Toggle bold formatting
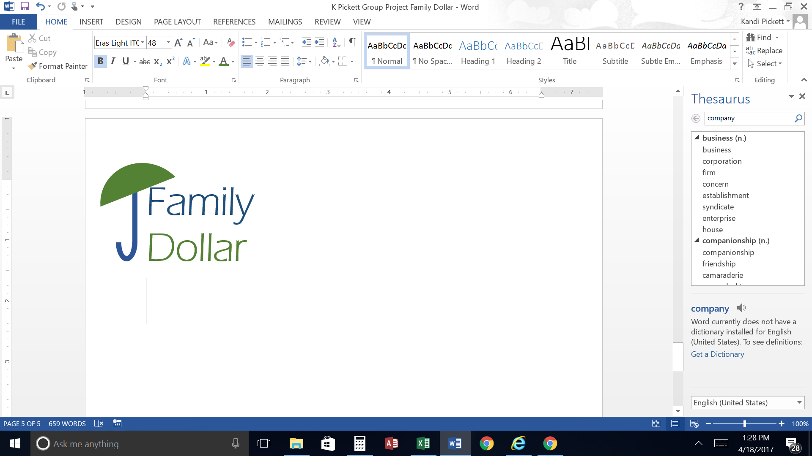Image resolution: width=812 pixels, height=456 pixels. pyautogui.click(x=100, y=61)
